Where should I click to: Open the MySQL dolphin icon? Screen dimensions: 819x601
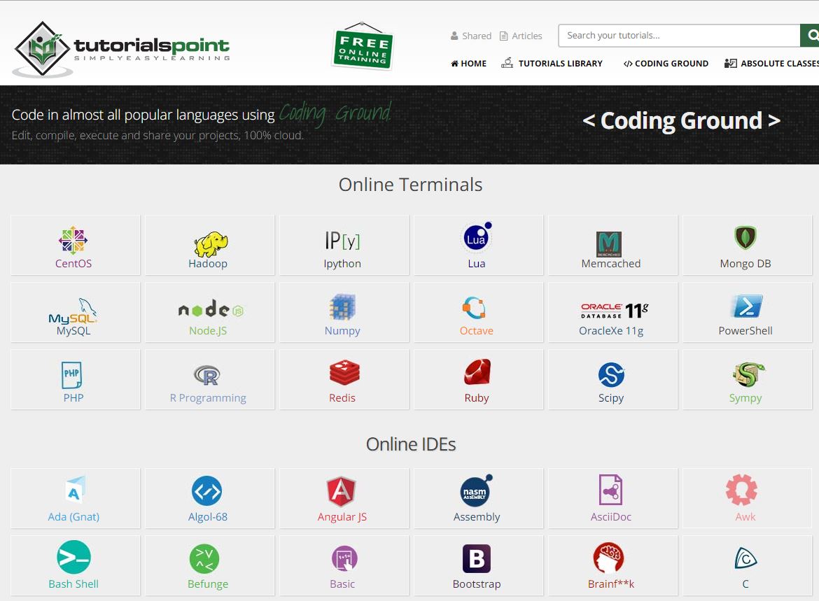[x=73, y=311]
